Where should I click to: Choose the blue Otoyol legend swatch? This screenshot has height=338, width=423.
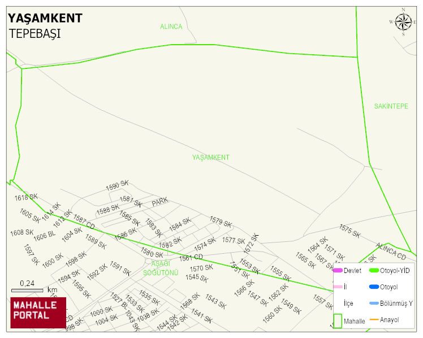374,287
